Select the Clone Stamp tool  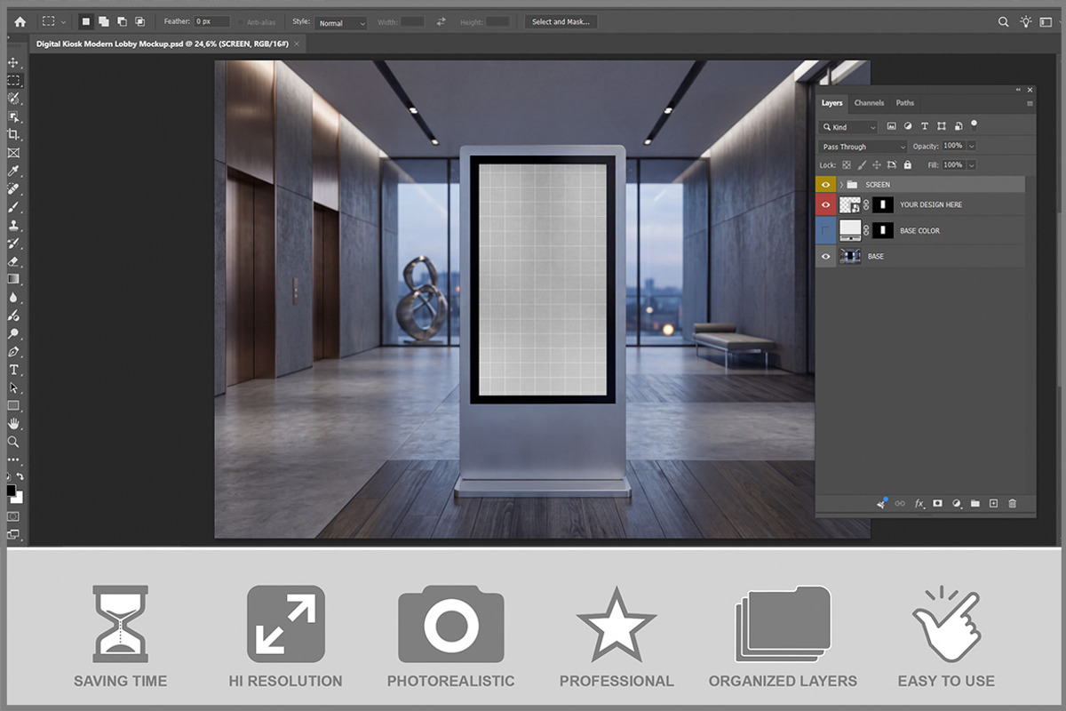(x=13, y=225)
